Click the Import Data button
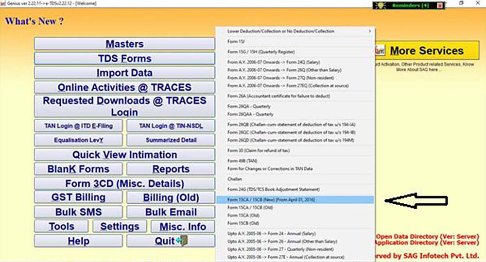 [x=124, y=73]
